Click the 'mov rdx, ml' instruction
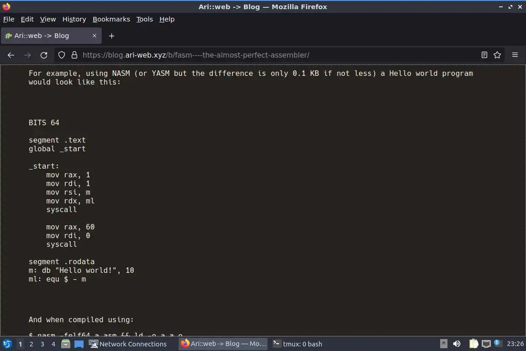The image size is (526, 351). [x=70, y=201]
